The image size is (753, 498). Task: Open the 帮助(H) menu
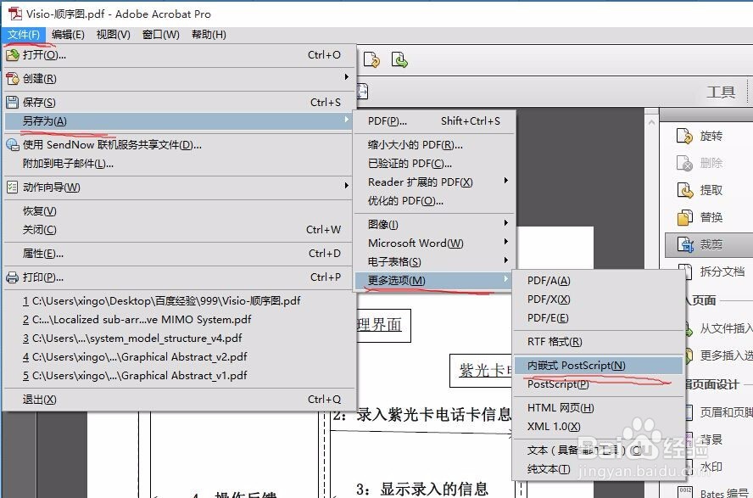(x=209, y=35)
